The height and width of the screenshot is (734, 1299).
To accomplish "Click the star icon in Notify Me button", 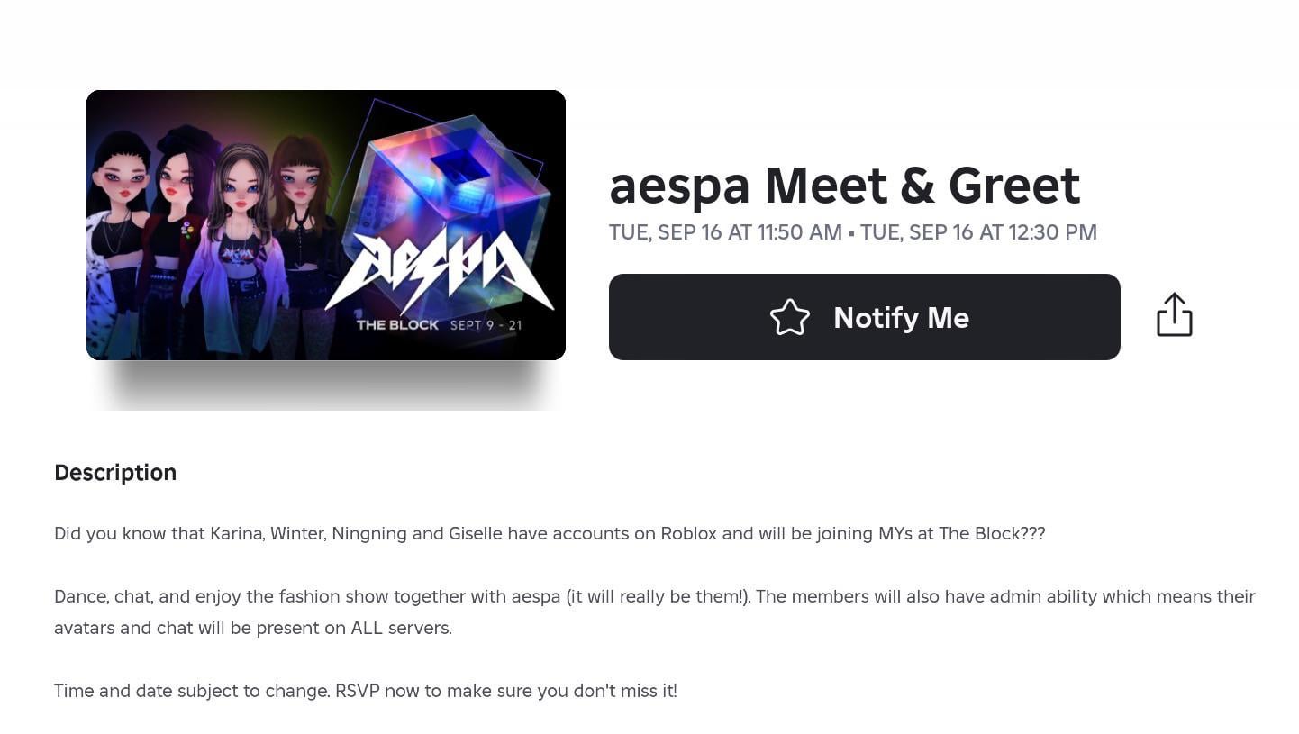I will pos(790,318).
